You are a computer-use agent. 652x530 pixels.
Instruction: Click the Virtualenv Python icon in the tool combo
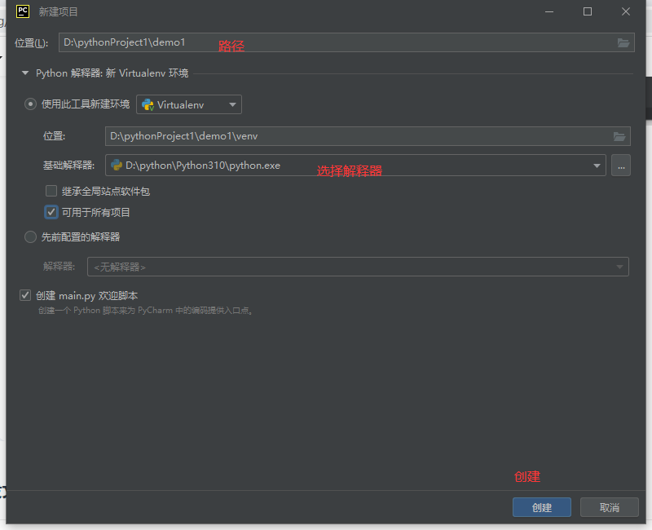[x=148, y=105]
